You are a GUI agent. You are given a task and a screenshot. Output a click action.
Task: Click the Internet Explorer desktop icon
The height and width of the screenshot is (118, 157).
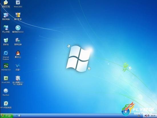6,55
